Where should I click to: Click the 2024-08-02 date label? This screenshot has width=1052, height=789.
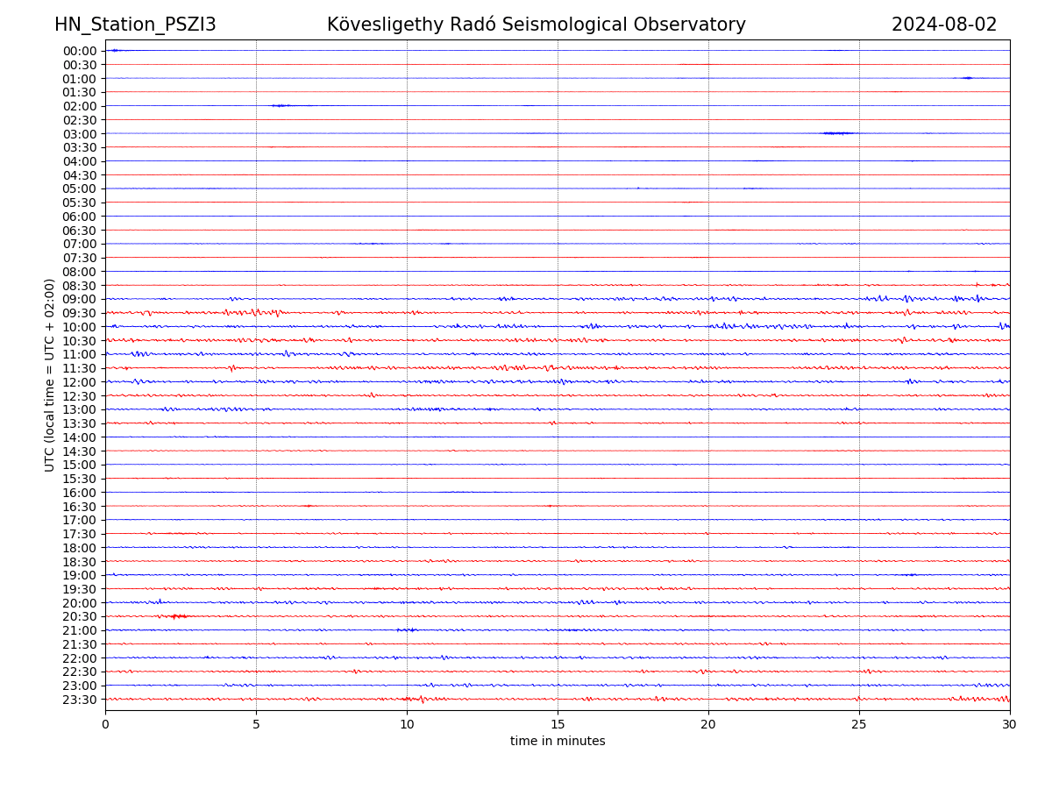click(943, 25)
